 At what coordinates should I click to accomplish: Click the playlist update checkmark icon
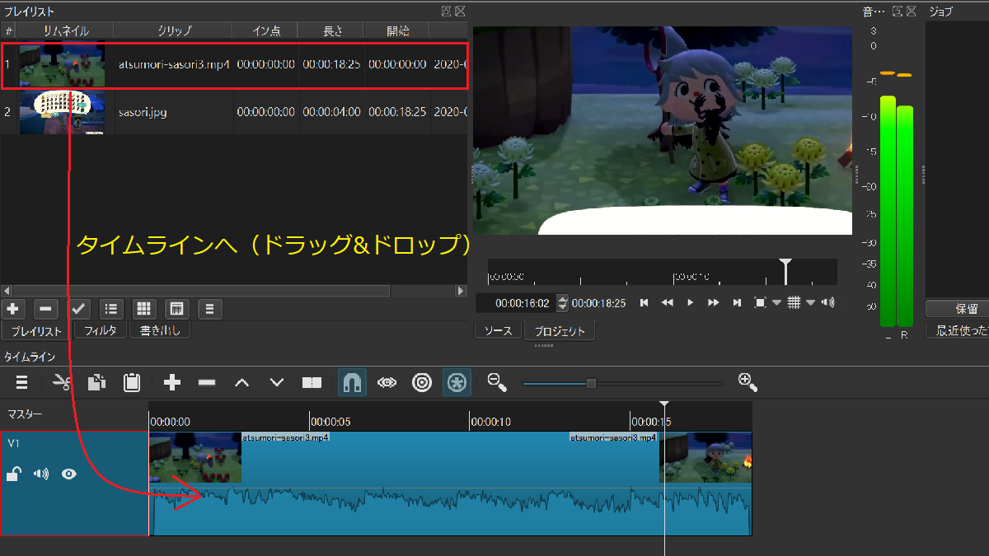point(78,309)
